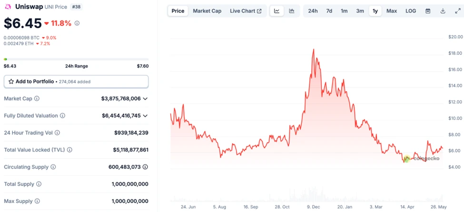This screenshot has height=212, width=464.
Task: Open the calendar date range picker
Action: click(428, 11)
